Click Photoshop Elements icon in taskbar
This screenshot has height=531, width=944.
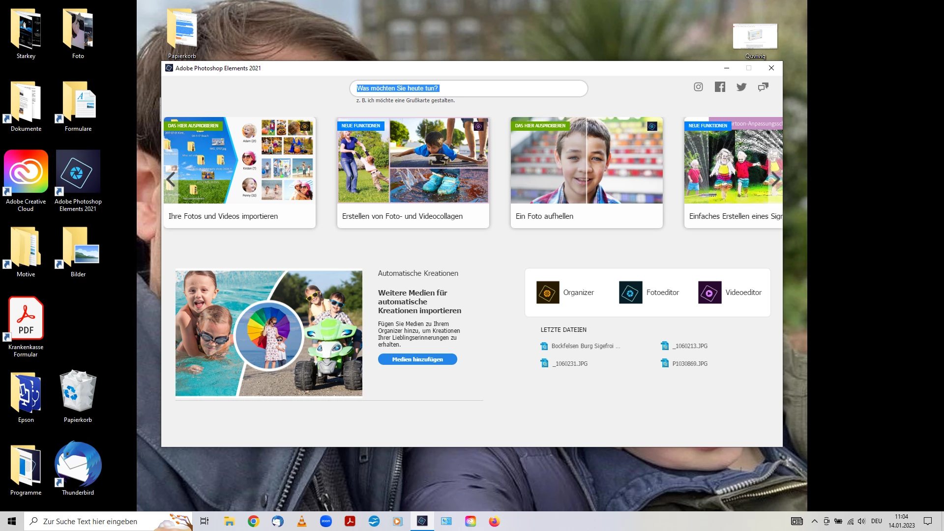pos(422,521)
